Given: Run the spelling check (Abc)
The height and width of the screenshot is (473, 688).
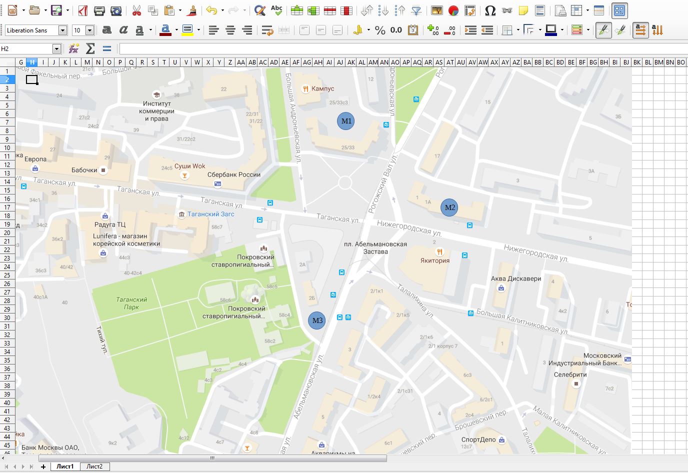Looking at the screenshot, I should click(276, 10).
